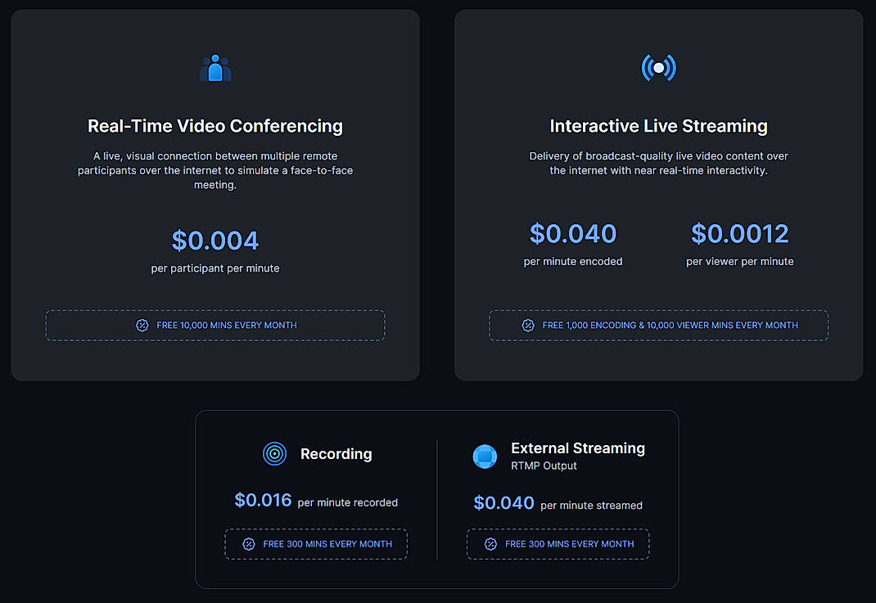The image size is (876, 603).
Task: Click the $0.016 recording price
Action: pyautogui.click(x=263, y=500)
